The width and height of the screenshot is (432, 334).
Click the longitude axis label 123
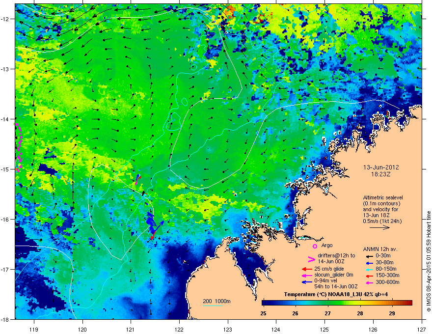(228, 330)
